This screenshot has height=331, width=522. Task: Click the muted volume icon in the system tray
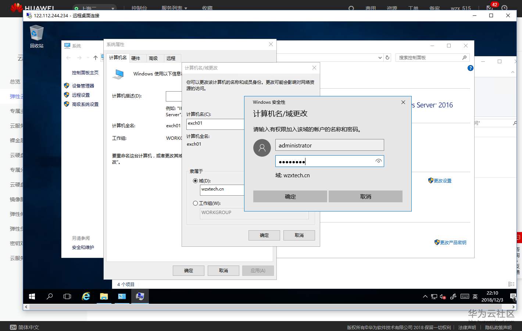tap(443, 296)
